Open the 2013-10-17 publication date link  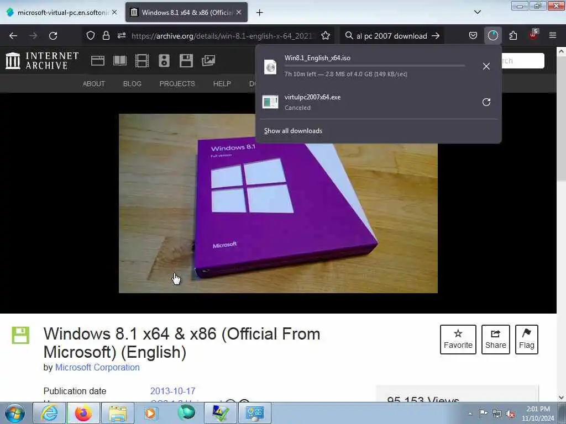pos(172,391)
